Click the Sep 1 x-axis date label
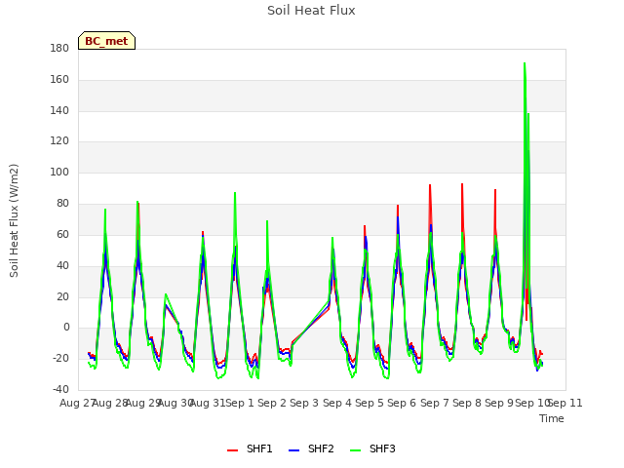The height and width of the screenshot is (468, 624). pyautogui.click(x=240, y=403)
